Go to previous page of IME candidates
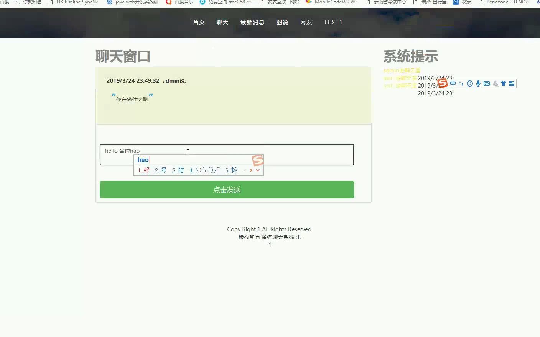The image size is (540, 337). (x=245, y=170)
